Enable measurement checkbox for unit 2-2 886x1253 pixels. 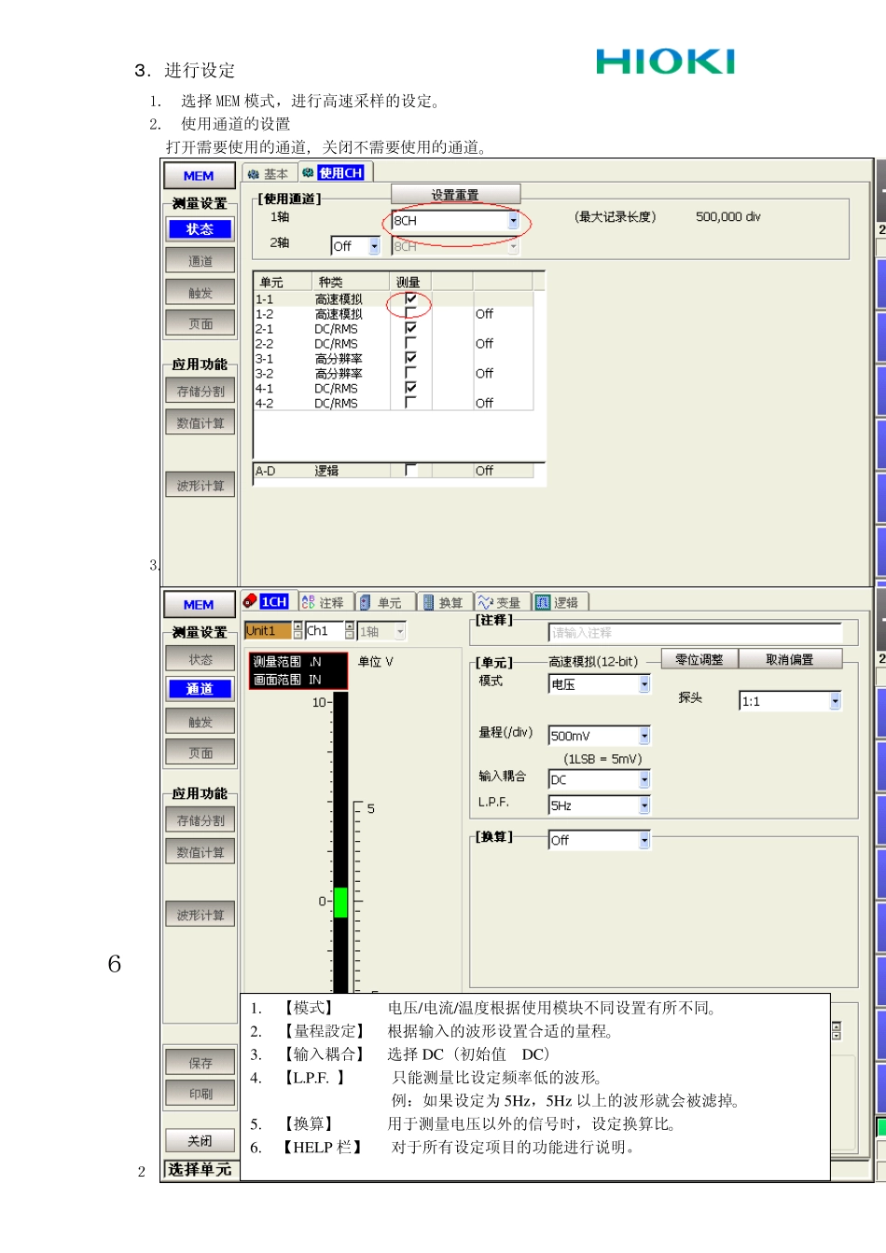point(410,343)
